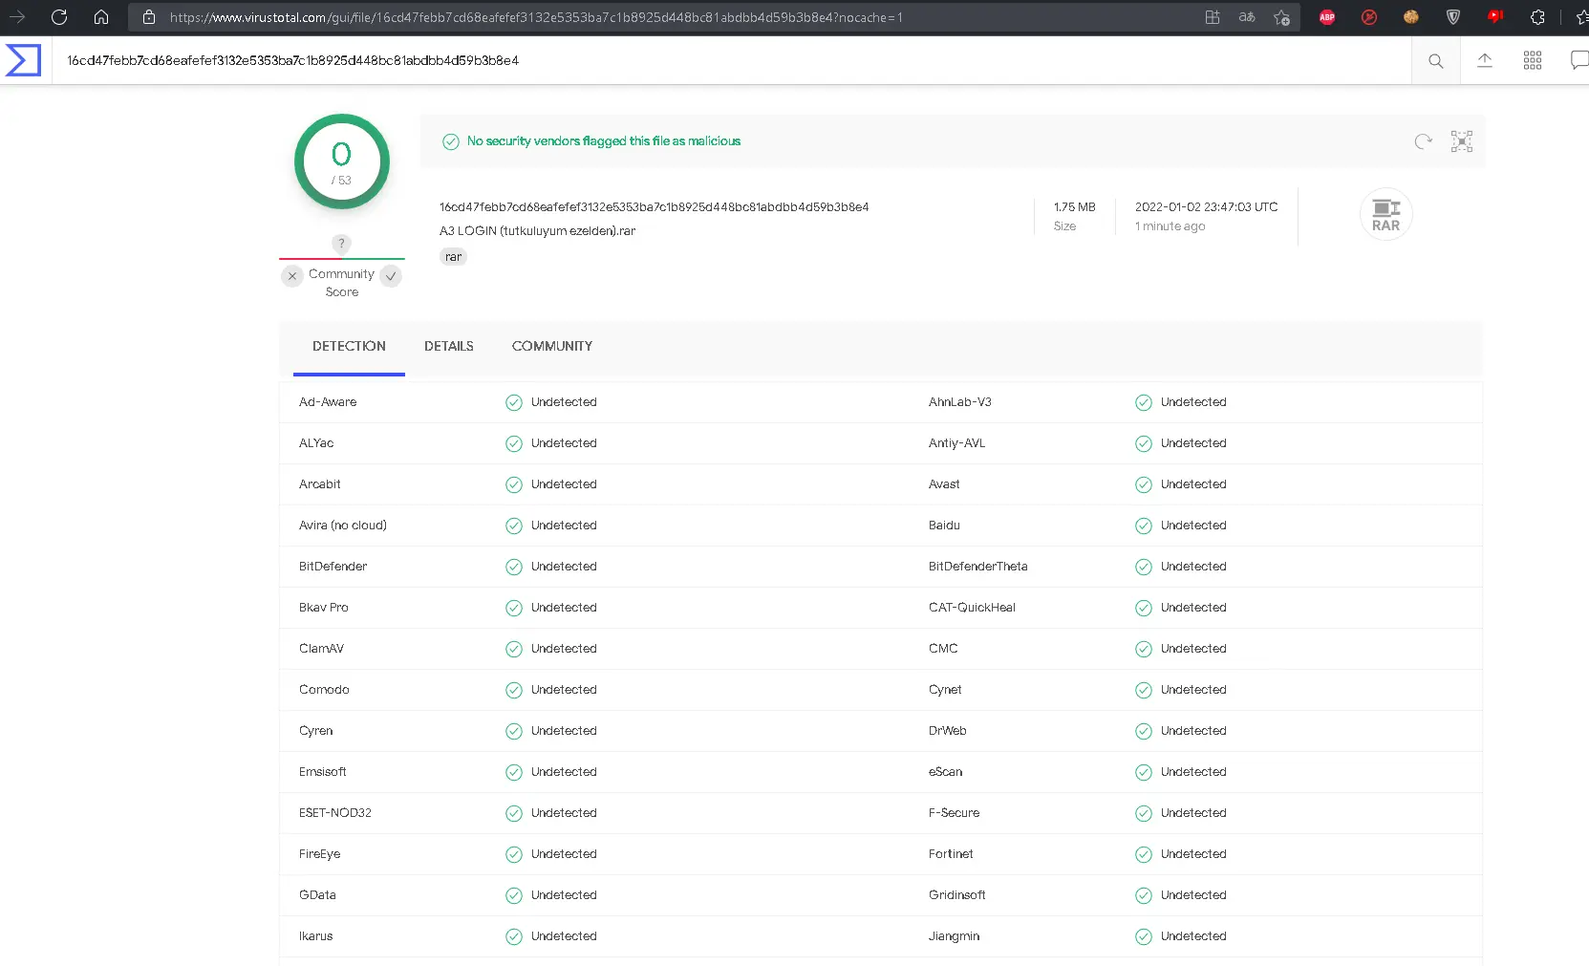Click the Undetected checkmark for Comodo
The width and height of the screenshot is (1589, 966).
pos(514,690)
